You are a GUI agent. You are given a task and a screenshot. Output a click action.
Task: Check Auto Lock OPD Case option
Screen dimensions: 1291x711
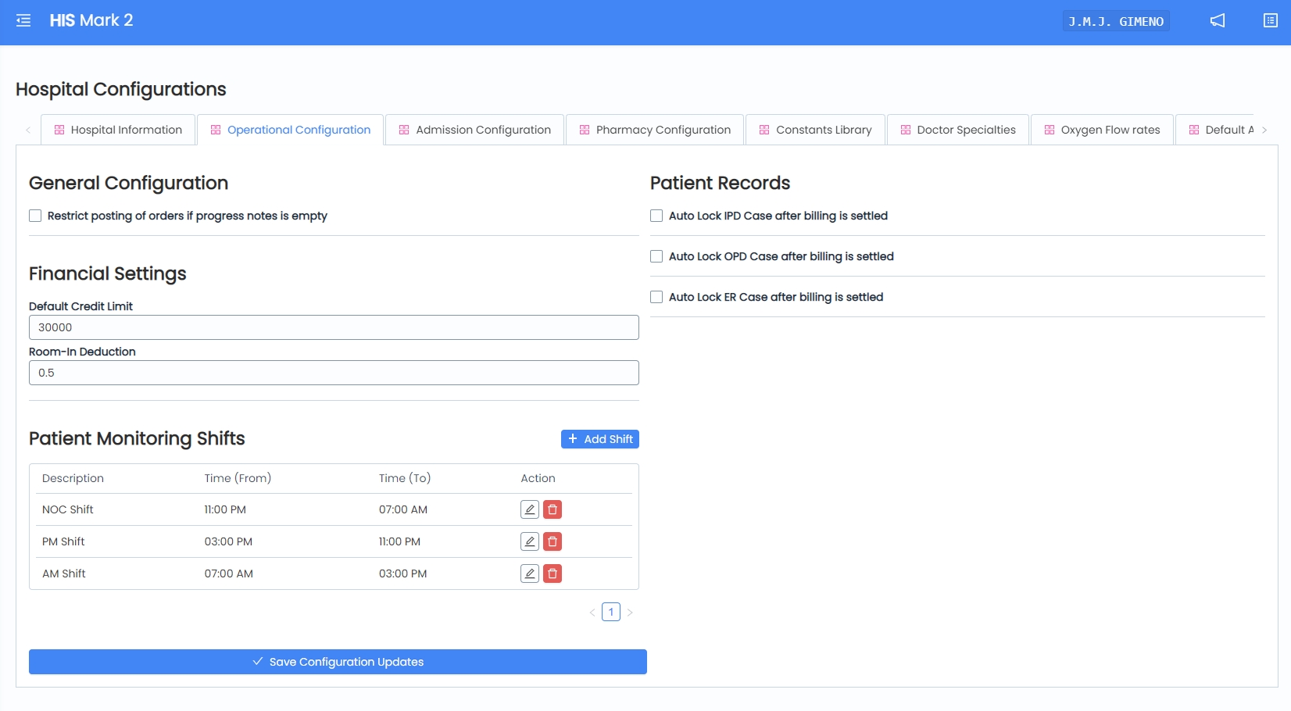tap(656, 256)
